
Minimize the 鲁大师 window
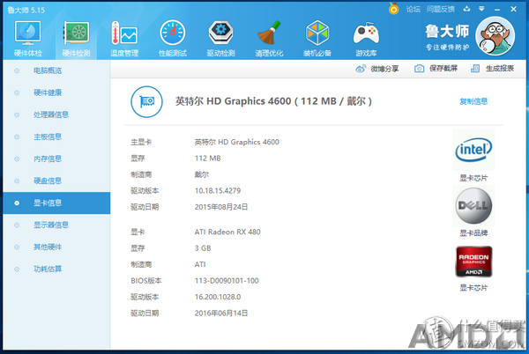click(x=497, y=10)
